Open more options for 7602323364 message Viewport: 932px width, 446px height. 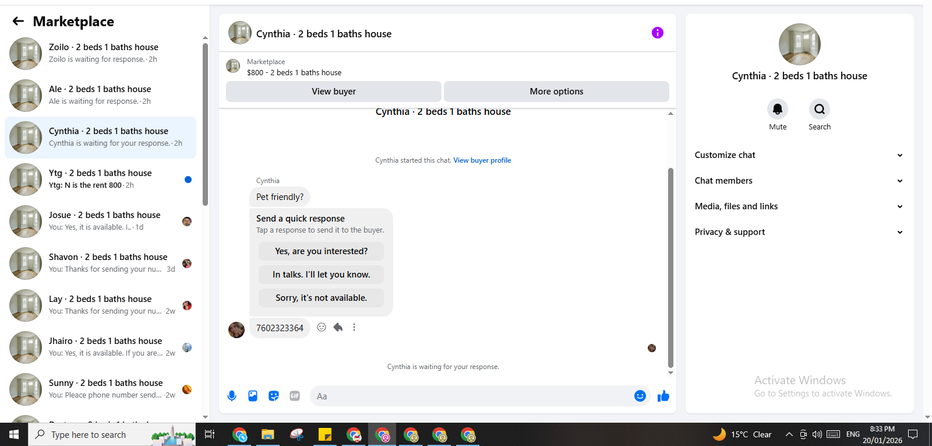tap(354, 327)
